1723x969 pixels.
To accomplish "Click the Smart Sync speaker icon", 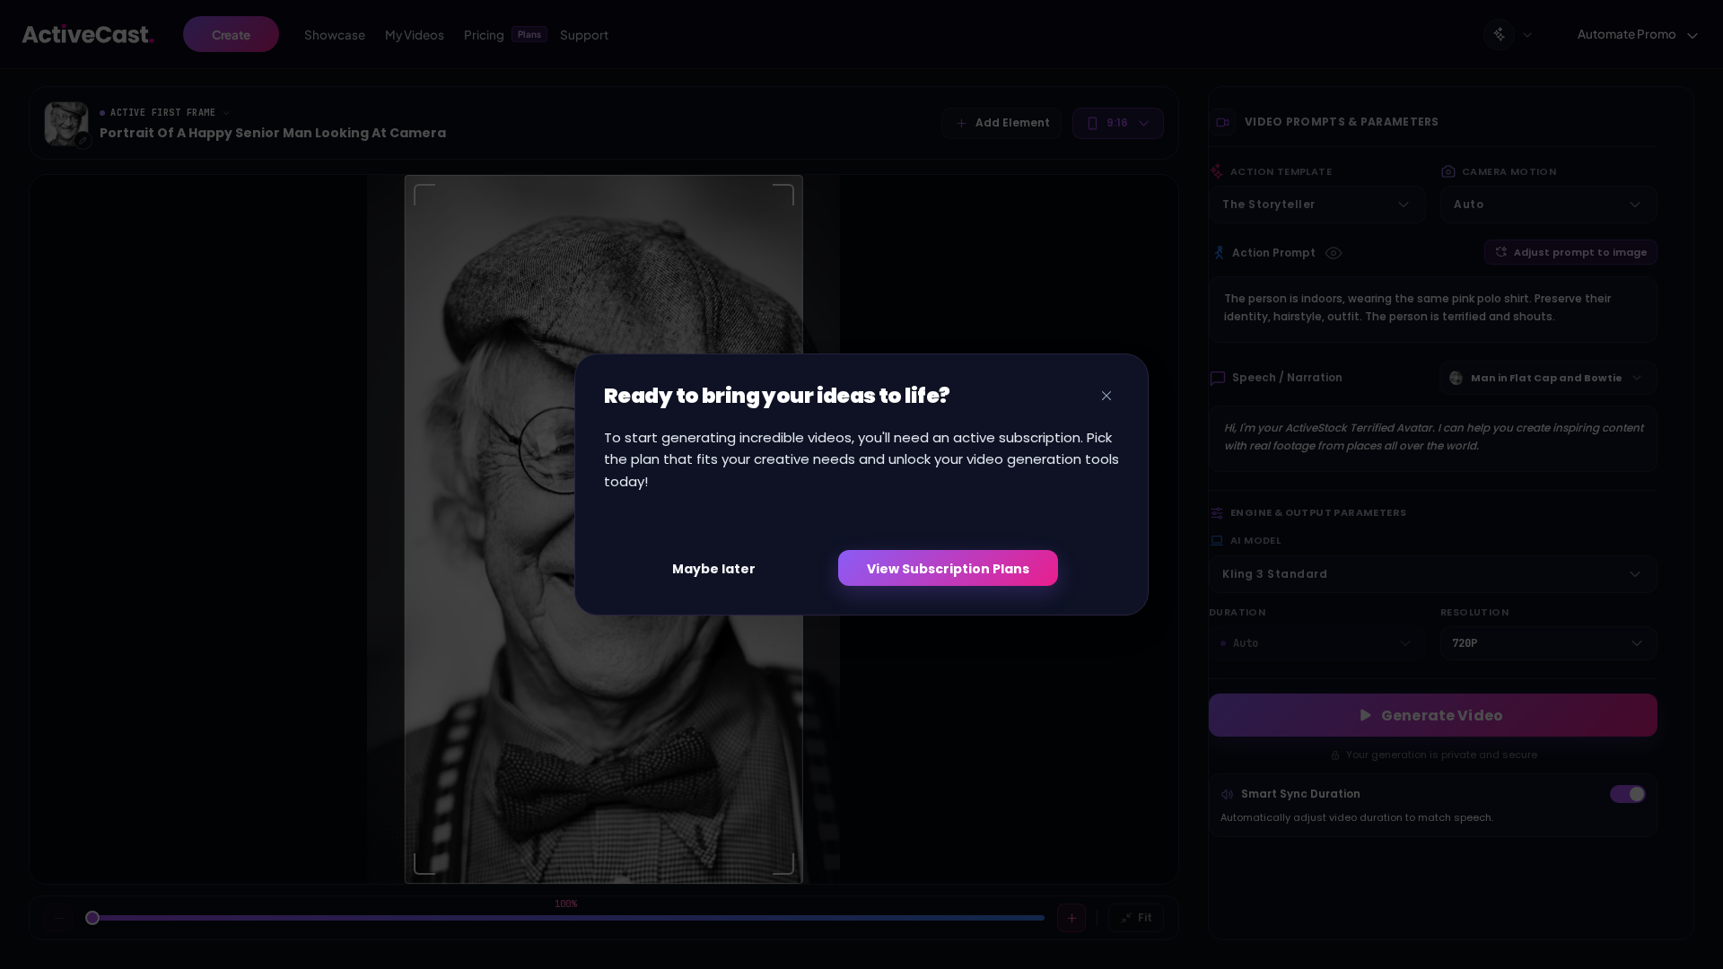I will click(x=1227, y=794).
